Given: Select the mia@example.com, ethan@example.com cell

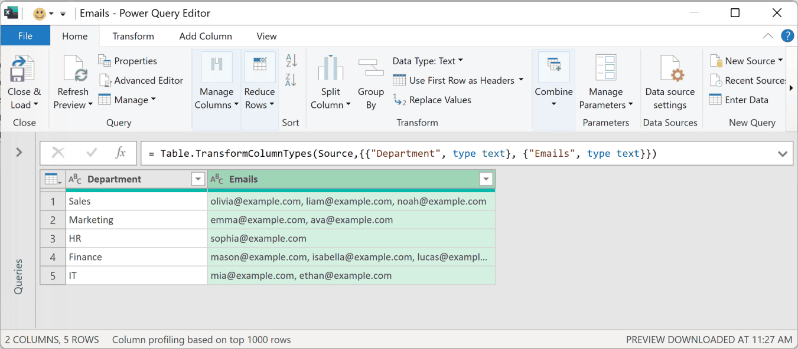Looking at the screenshot, I should click(x=351, y=275).
